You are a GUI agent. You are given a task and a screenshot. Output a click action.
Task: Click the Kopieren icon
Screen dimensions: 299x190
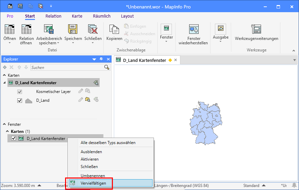(x=114, y=29)
